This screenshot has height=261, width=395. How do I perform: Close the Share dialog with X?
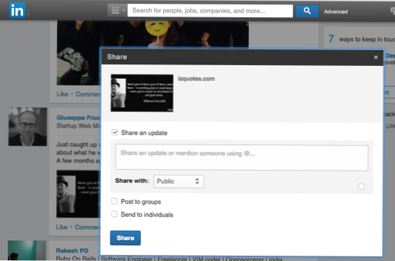[376, 57]
